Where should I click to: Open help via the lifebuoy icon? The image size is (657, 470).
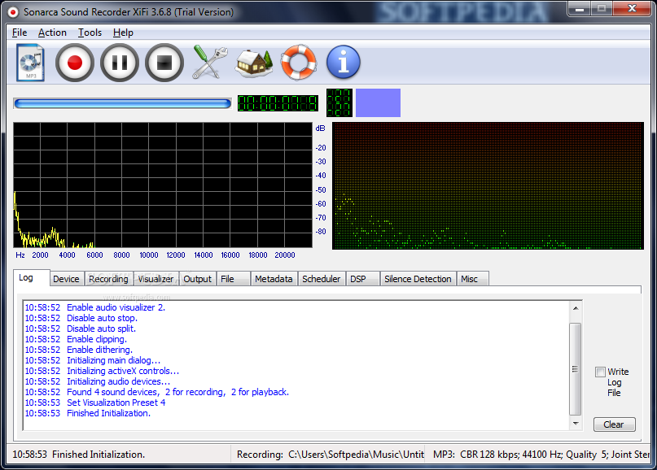tap(298, 63)
